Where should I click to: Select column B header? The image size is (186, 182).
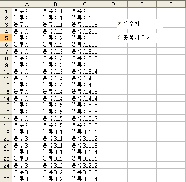point(56,4)
